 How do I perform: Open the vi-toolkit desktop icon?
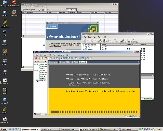5,13
